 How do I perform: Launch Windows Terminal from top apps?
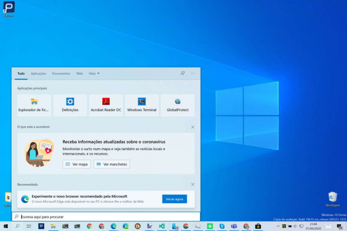click(142, 105)
